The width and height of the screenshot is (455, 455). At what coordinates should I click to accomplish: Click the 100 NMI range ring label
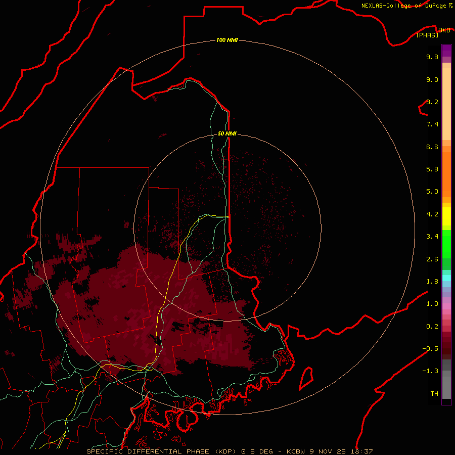pyautogui.click(x=227, y=40)
